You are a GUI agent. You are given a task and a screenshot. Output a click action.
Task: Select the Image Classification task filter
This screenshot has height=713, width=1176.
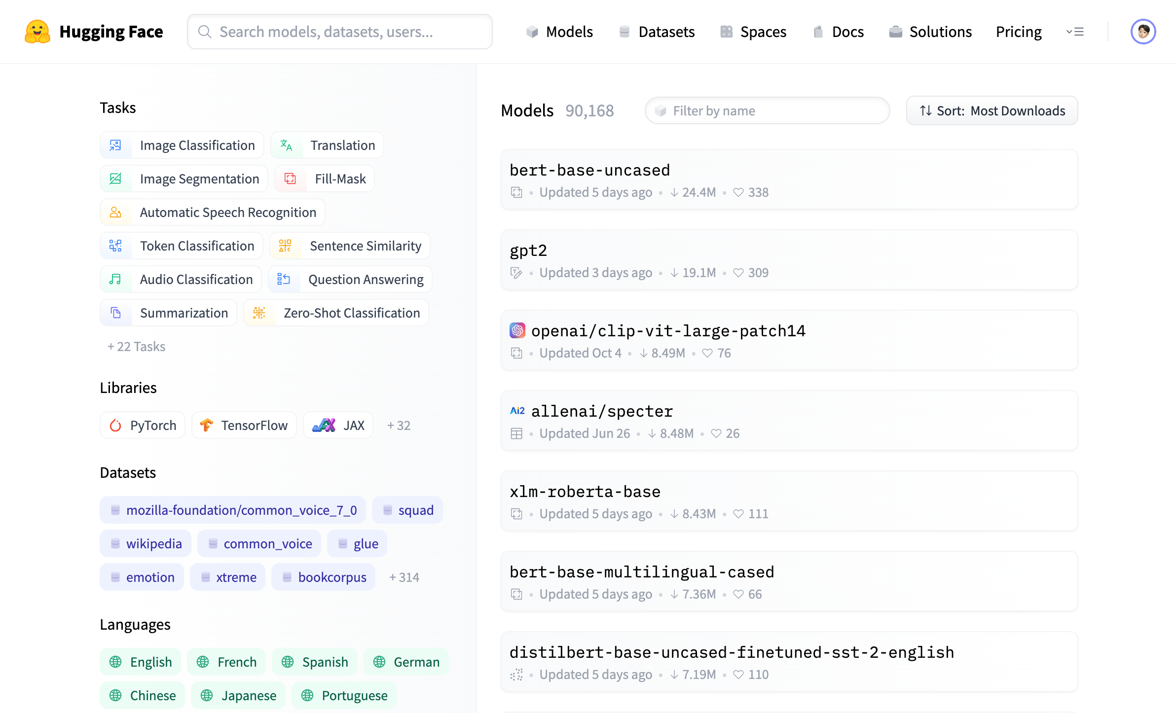pyautogui.click(x=182, y=145)
